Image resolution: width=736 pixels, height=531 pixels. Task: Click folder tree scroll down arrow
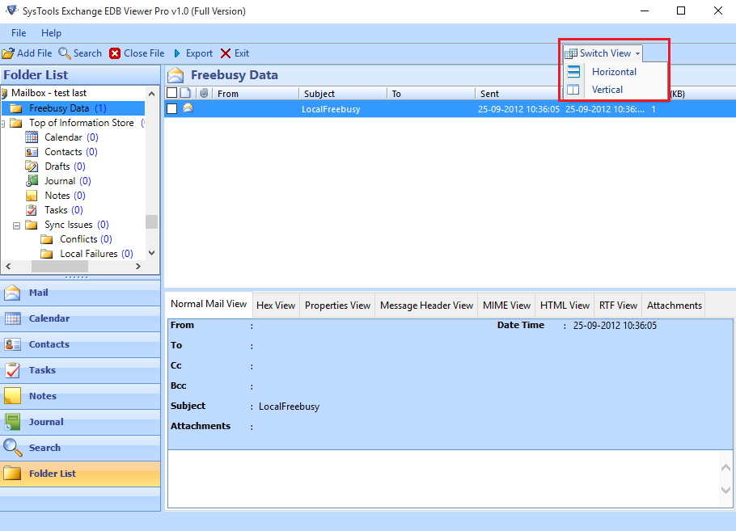(151, 253)
